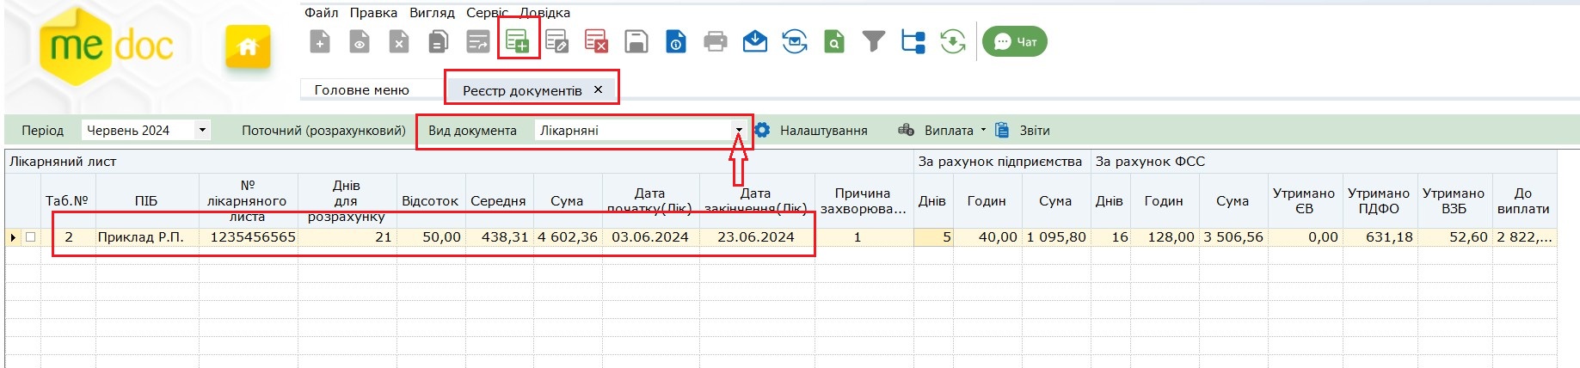This screenshot has width=1580, height=368.
Task: Click the receive mail envelope icon
Action: [754, 41]
